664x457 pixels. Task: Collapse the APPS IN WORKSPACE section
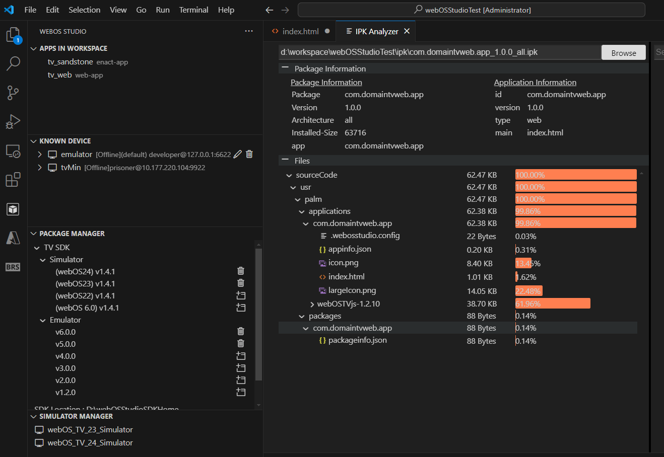coord(34,48)
